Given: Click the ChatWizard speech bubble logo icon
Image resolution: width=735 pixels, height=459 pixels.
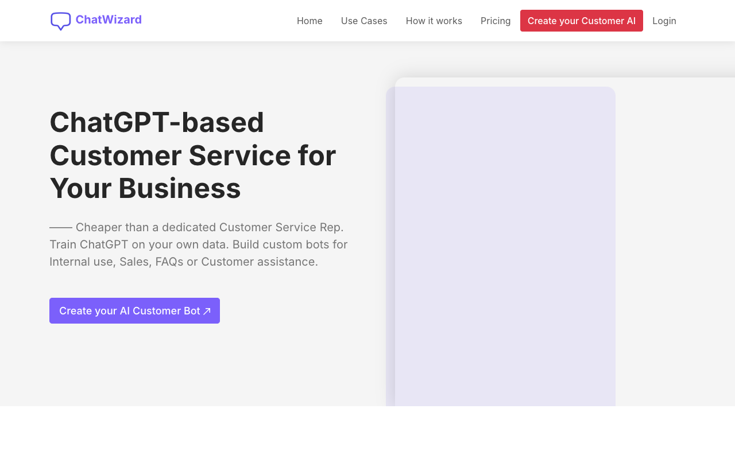Looking at the screenshot, I should [61, 21].
